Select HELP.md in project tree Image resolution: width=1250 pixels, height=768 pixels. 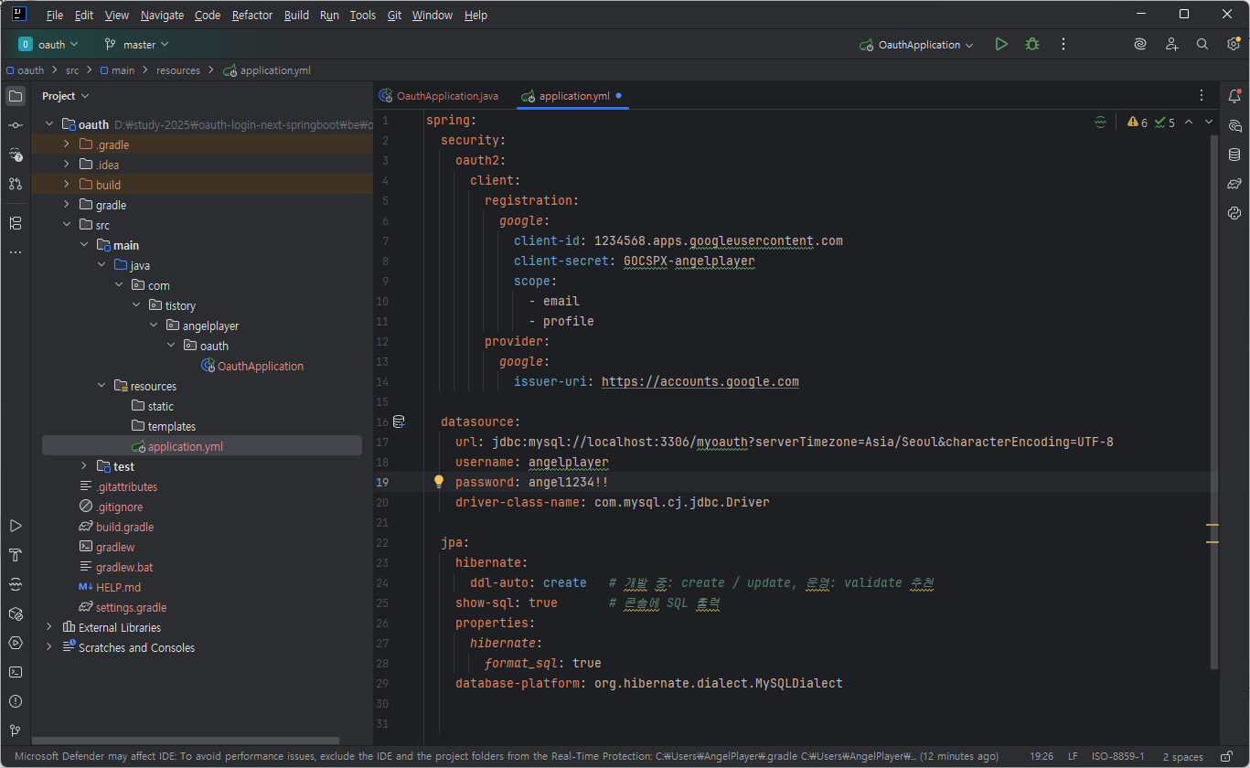point(109,587)
